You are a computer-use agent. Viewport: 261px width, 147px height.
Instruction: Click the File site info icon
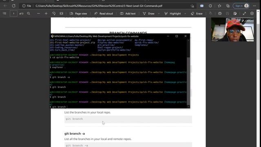[x=24, y=6]
